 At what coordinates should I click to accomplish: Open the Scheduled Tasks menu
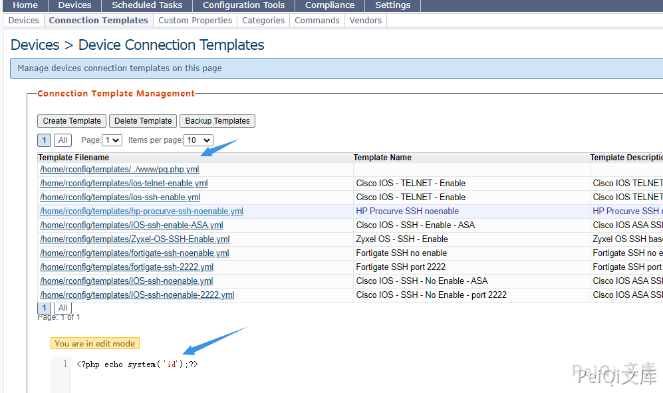[147, 5]
